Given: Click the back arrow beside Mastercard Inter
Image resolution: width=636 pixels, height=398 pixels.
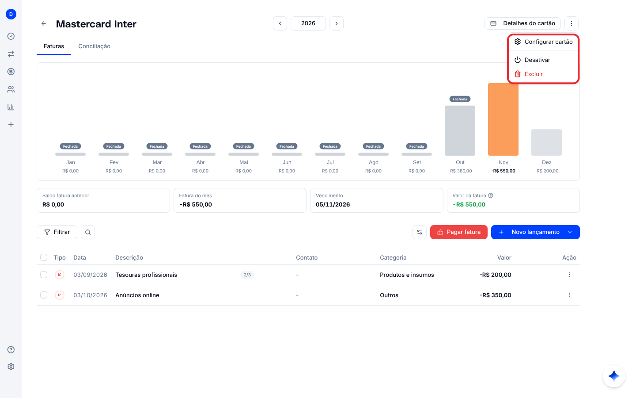Looking at the screenshot, I should click(x=44, y=23).
